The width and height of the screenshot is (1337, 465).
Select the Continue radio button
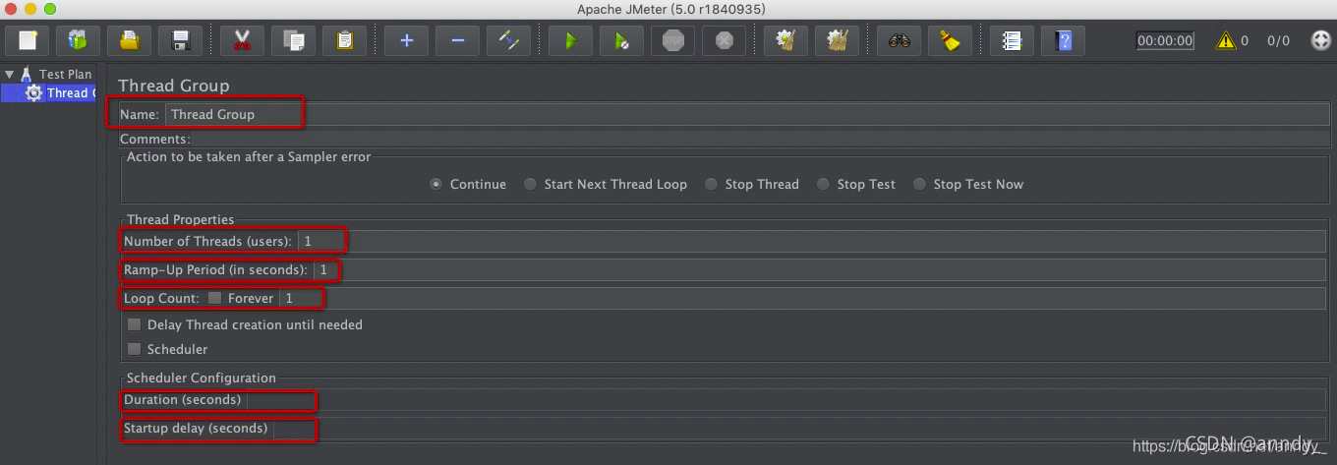436,184
